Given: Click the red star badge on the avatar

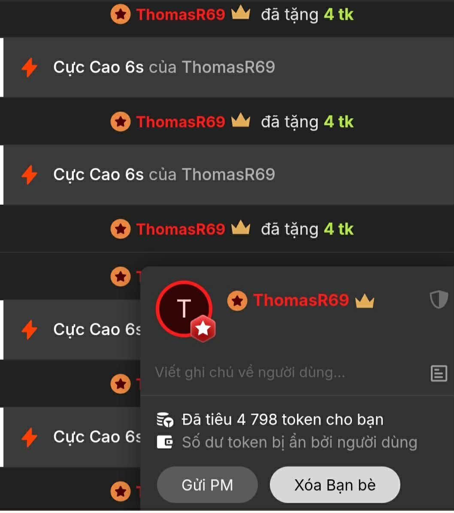Looking at the screenshot, I should tap(203, 328).
